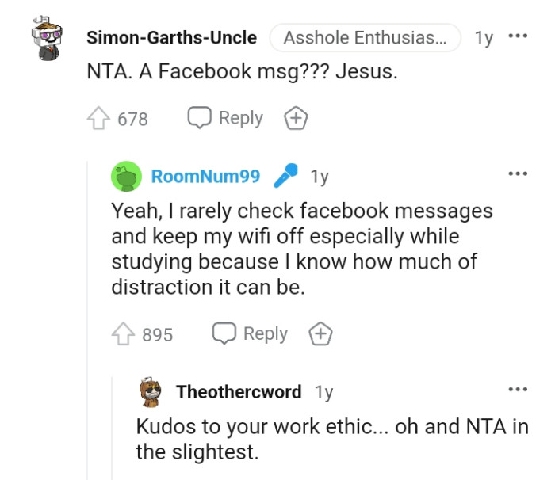This screenshot has height=480, width=555.
Task: Open options menu for Theothercword's comment
Action: [517, 389]
